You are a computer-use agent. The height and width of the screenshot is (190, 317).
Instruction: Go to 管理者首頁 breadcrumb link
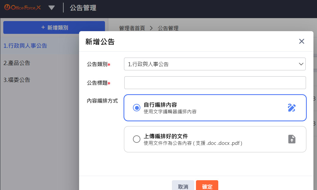coord(132,28)
